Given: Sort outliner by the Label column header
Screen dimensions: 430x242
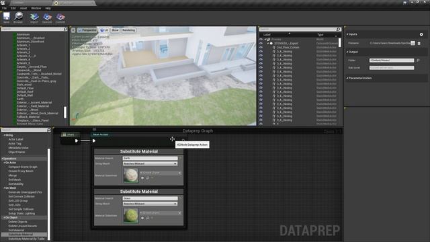Looking at the screenshot, I should [267, 34].
